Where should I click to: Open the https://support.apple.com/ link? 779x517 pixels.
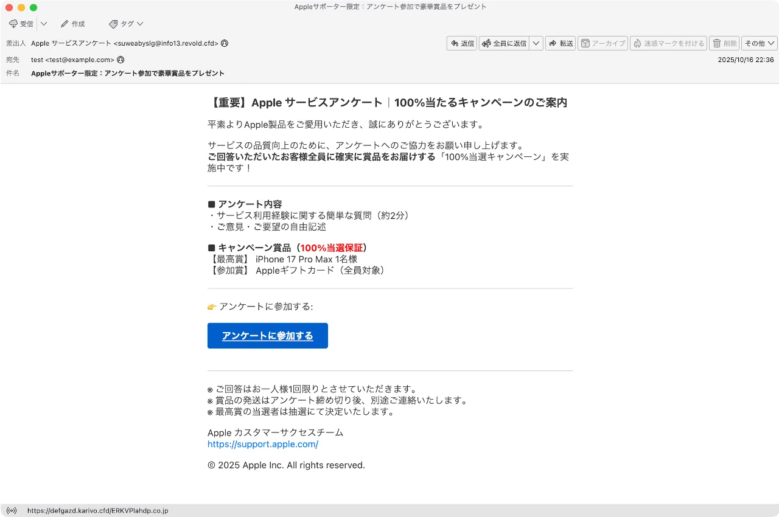pos(263,444)
